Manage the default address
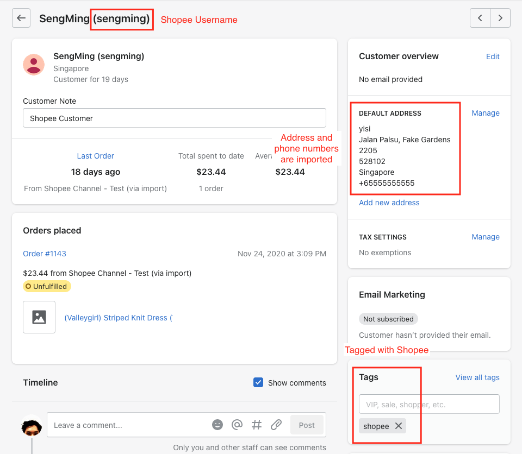Viewport: 522px width, 454px height. pos(486,113)
